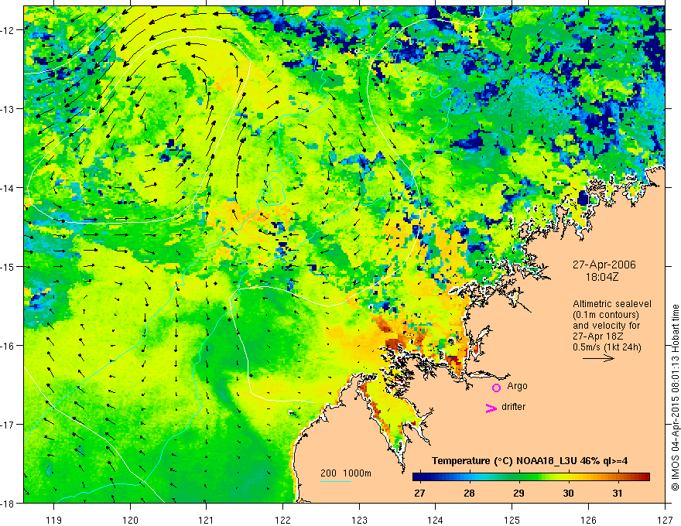The width and height of the screenshot is (681, 526).
Task: Click the magenta Argo circle legend marker
Action: 496,388
